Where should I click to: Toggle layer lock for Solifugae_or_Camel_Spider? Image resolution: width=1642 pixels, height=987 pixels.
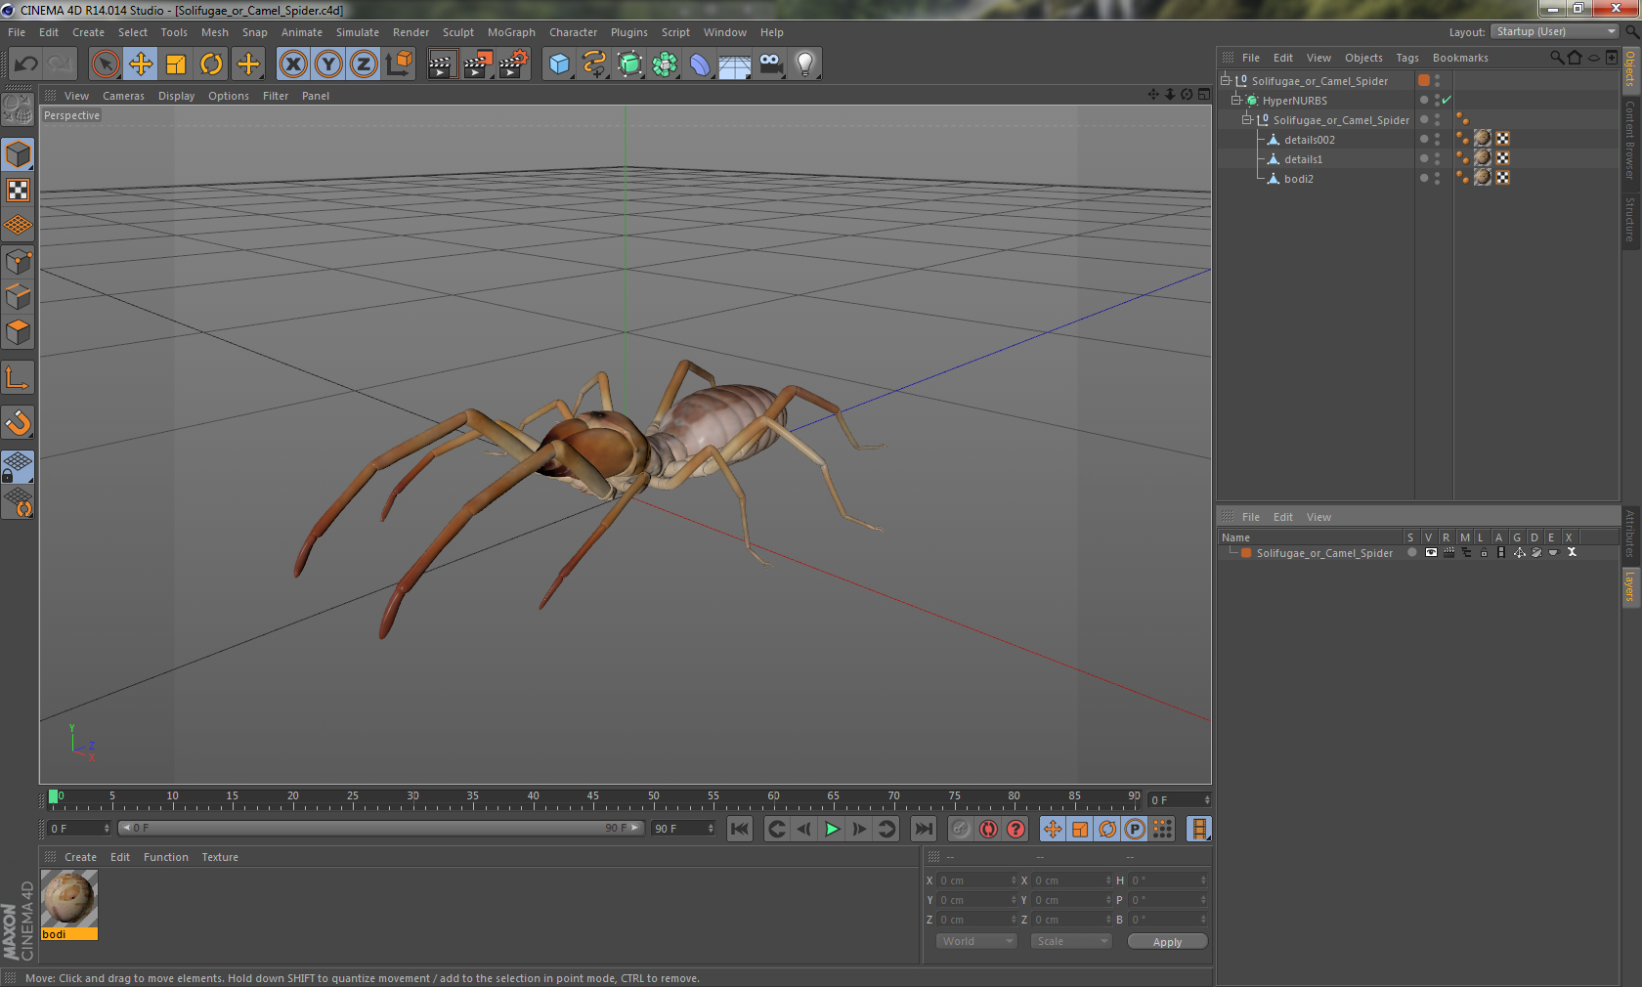click(x=1484, y=553)
